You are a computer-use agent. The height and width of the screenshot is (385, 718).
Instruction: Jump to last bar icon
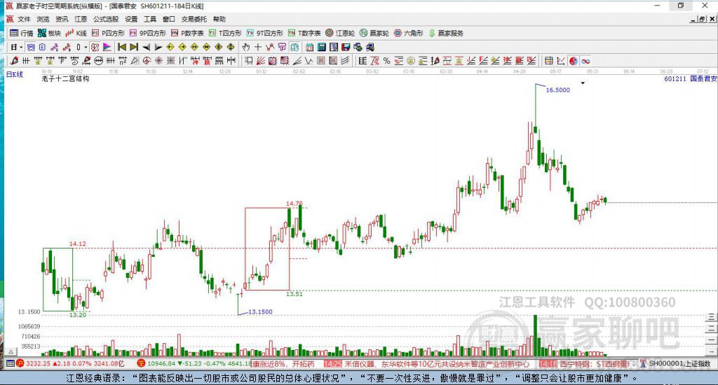pyautogui.click(x=134, y=47)
